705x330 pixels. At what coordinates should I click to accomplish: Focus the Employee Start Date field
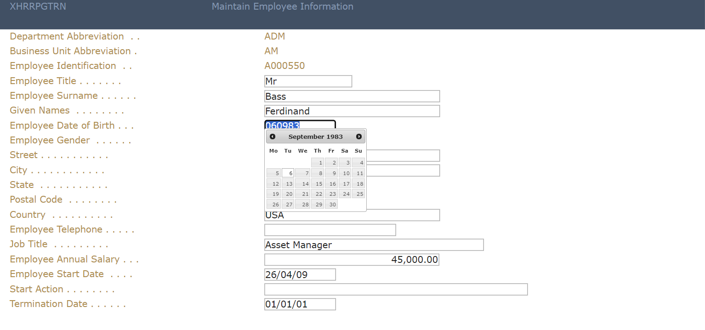pos(300,274)
